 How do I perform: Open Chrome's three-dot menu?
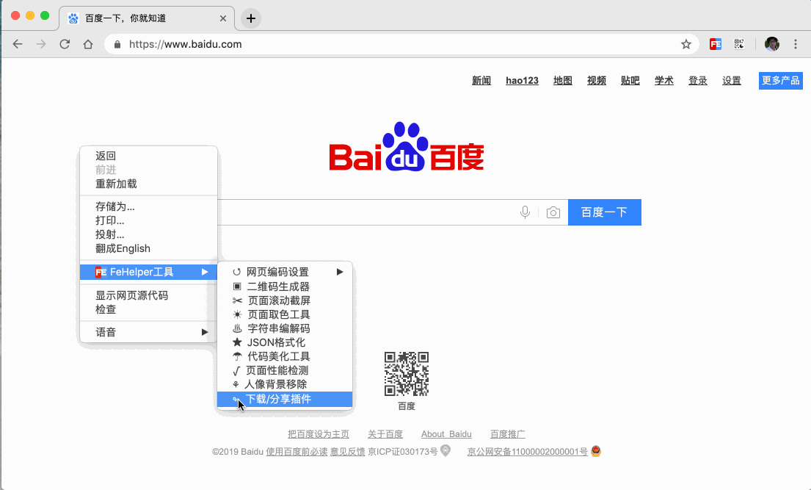pos(796,44)
